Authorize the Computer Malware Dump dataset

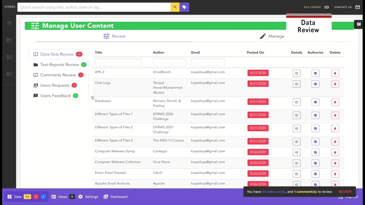(315, 152)
